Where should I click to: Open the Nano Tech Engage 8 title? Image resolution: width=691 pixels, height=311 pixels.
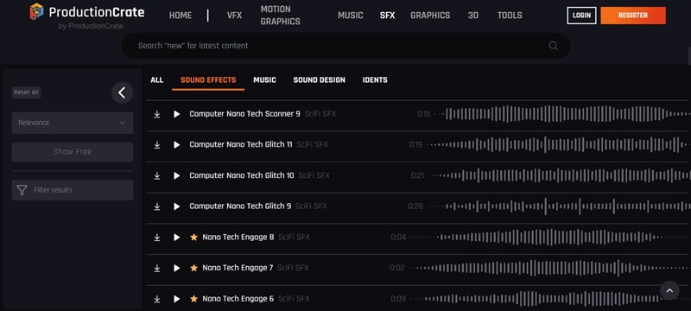238,238
